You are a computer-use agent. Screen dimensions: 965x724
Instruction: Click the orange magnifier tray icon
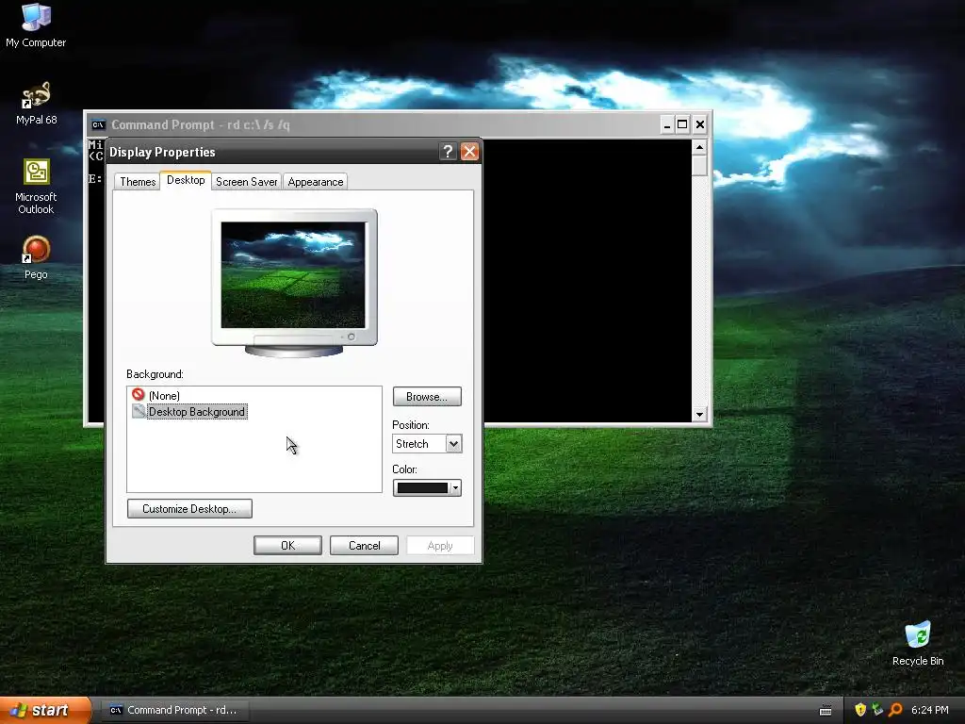[895, 710]
